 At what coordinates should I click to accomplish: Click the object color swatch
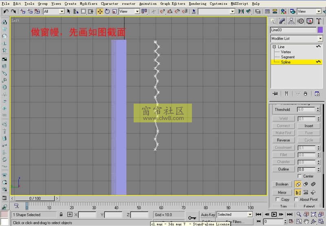320,30
